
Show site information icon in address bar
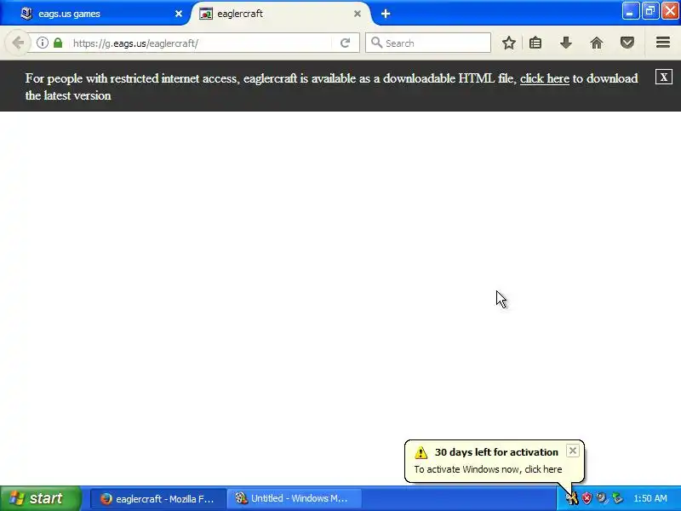(x=42, y=43)
